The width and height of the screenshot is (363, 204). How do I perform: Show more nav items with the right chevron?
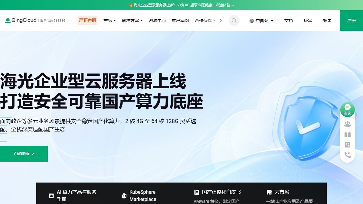pos(221,21)
